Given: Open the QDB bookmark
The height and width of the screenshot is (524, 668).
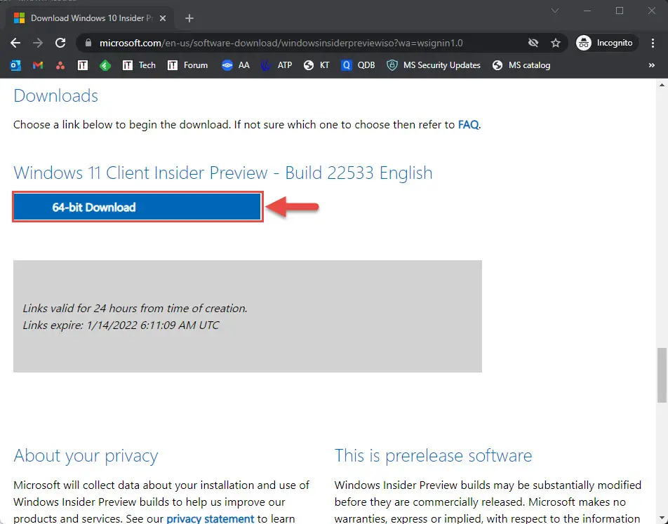Looking at the screenshot, I should (358, 65).
